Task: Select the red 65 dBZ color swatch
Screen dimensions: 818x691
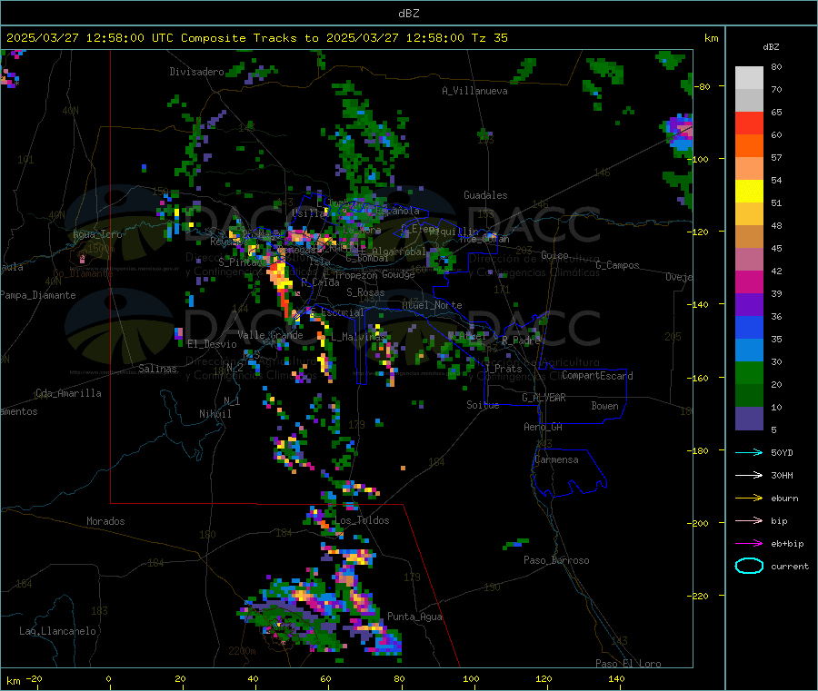Action: point(749,123)
